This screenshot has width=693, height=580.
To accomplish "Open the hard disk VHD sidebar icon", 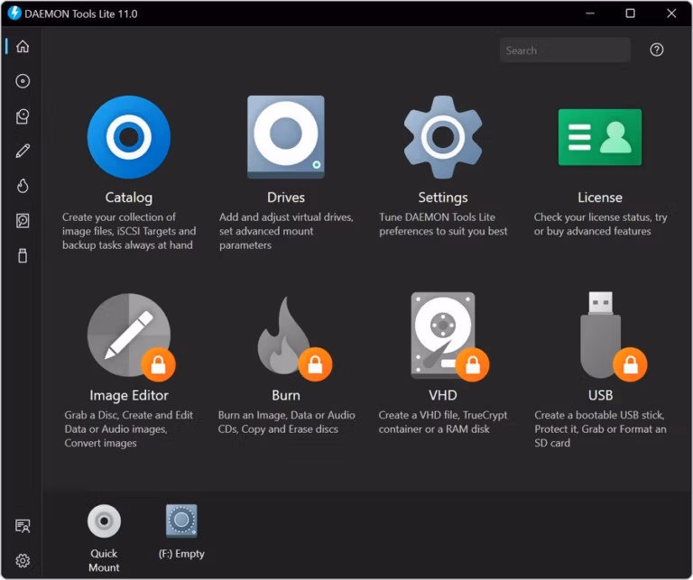I will pyautogui.click(x=23, y=220).
